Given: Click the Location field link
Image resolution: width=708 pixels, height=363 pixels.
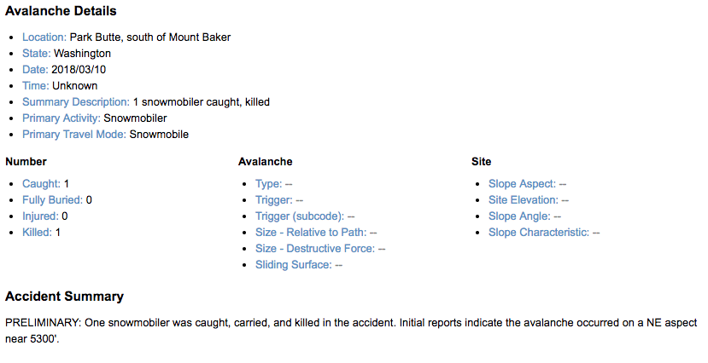Looking at the screenshot, I should pyautogui.click(x=44, y=37).
